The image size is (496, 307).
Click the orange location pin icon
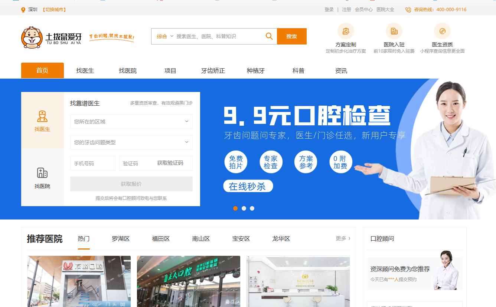click(23, 10)
